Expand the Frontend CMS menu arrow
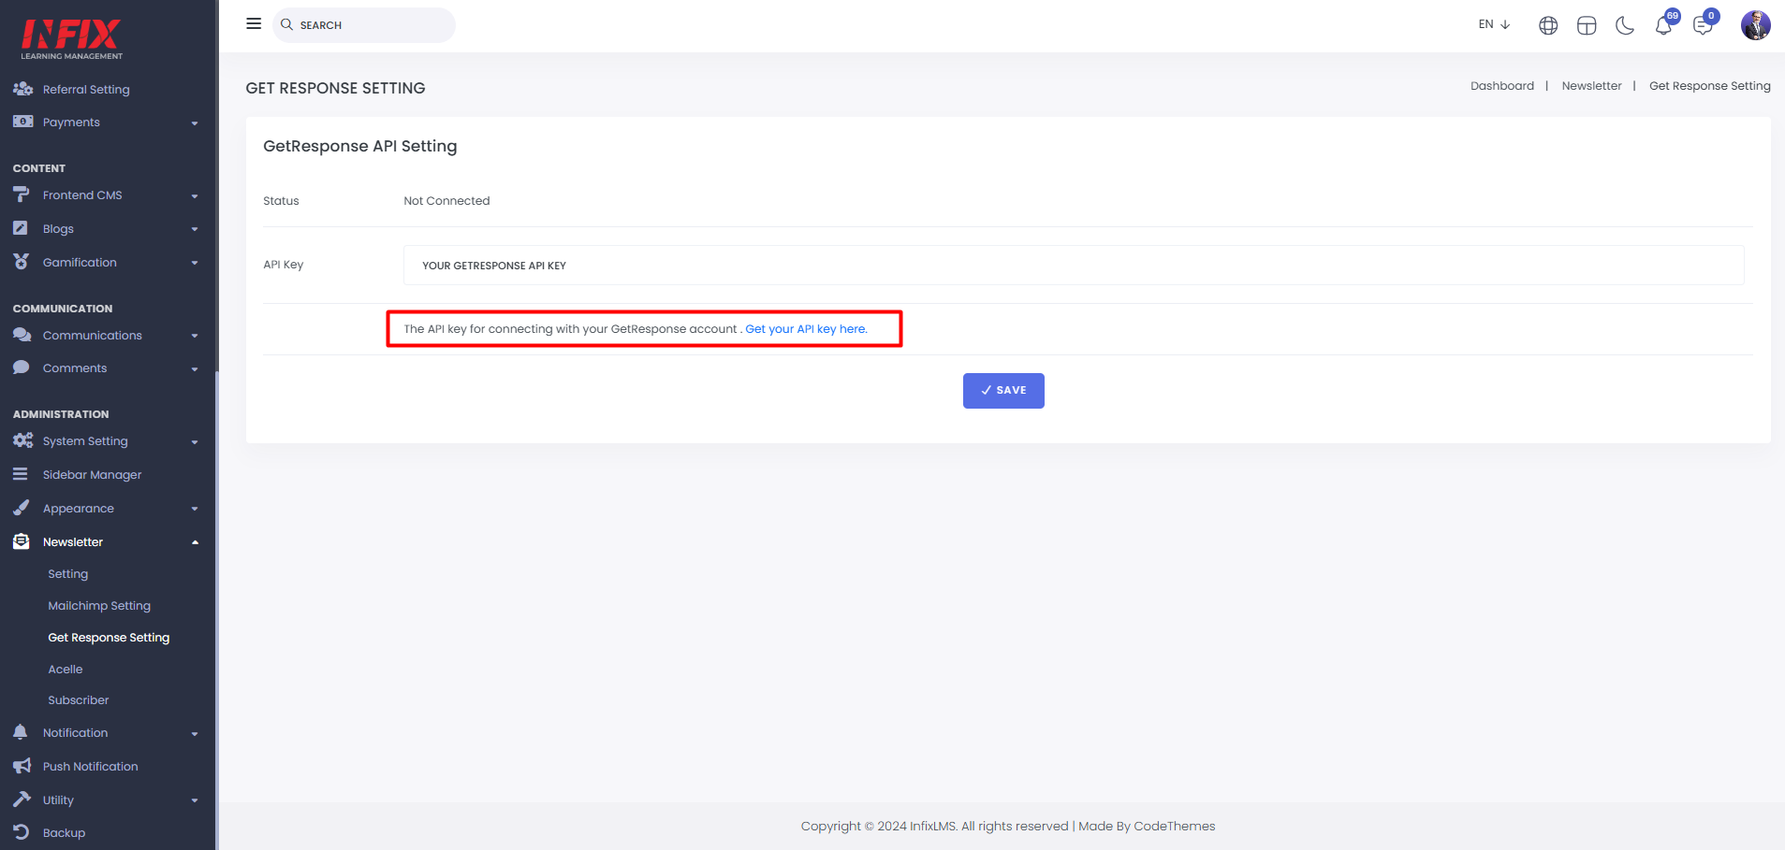The height and width of the screenshot is (850, 1785). pos(195,196)
